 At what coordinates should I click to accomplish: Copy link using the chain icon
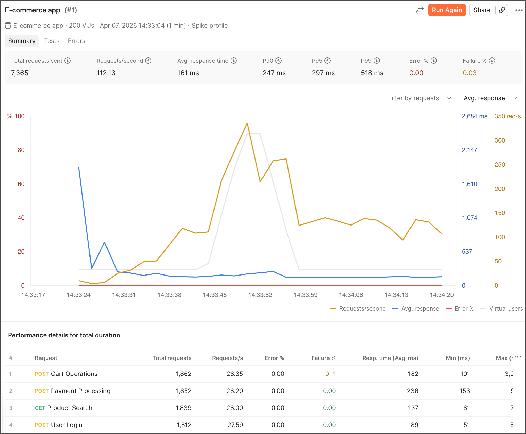[502, 10]
